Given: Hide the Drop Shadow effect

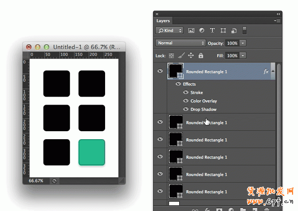Looking at the screenshot, I should coord(186,109).
